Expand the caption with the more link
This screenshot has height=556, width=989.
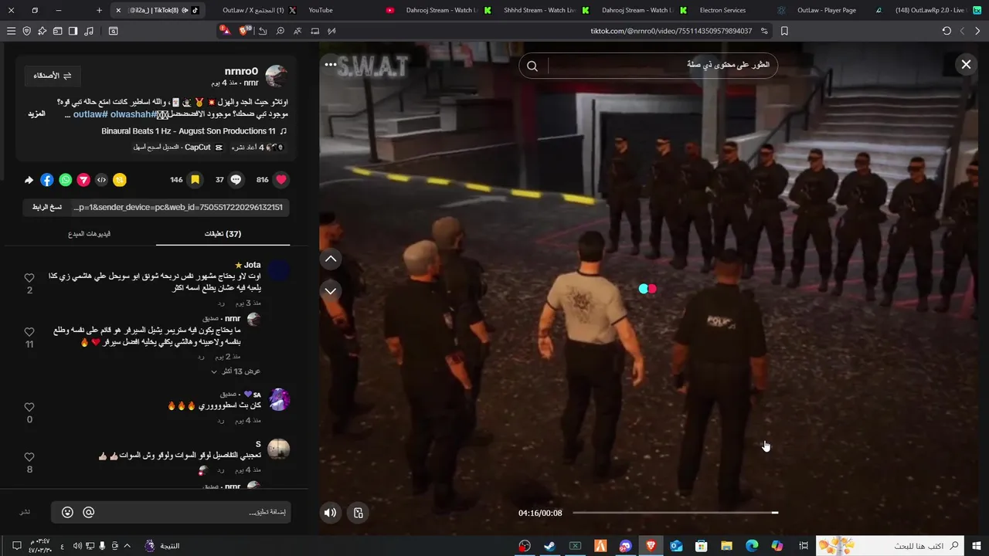[36, 114]
